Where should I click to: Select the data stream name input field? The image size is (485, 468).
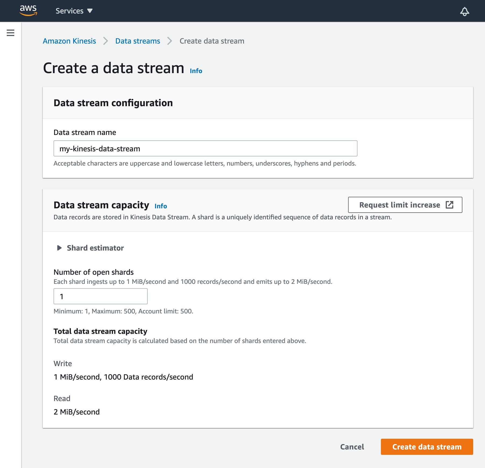pos(205,148)
